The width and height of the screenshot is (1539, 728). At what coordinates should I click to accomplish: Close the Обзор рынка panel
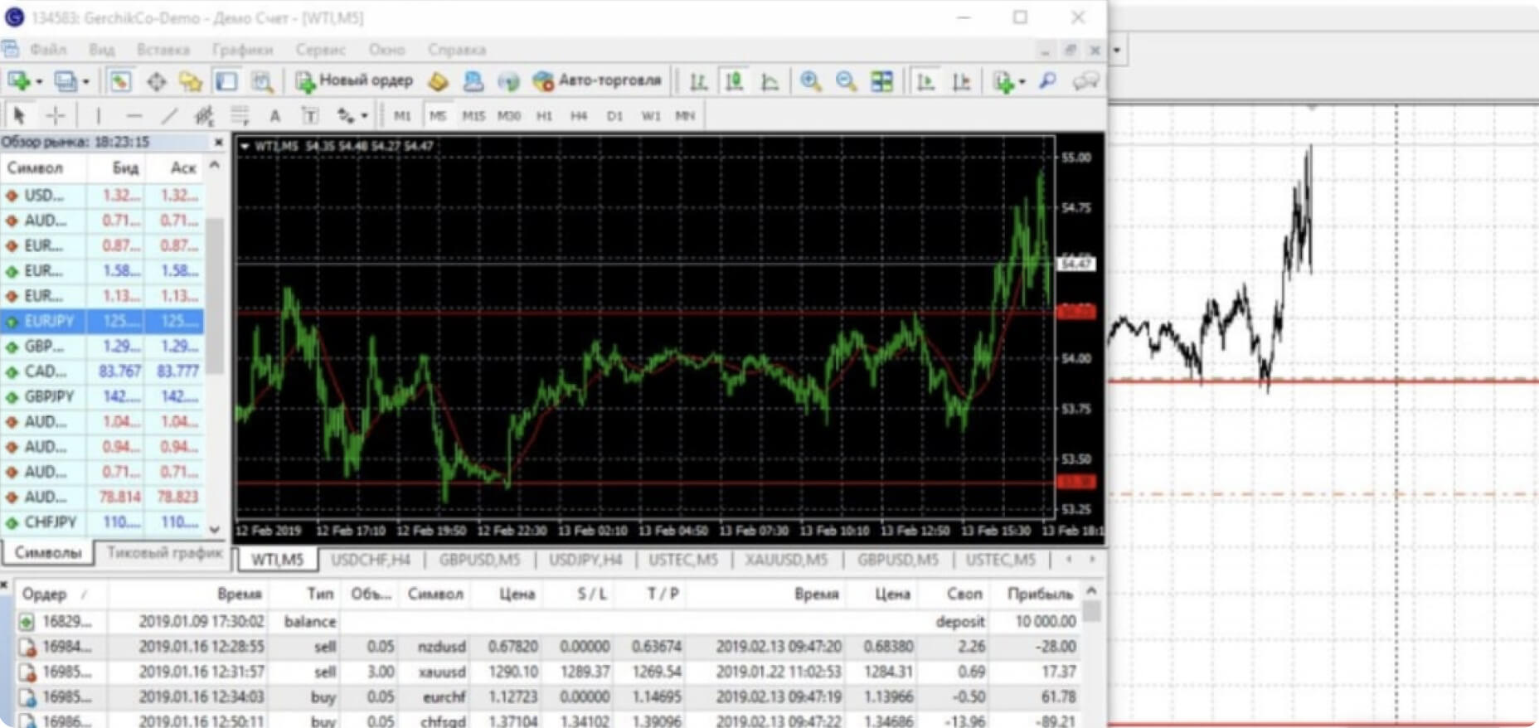218,143
